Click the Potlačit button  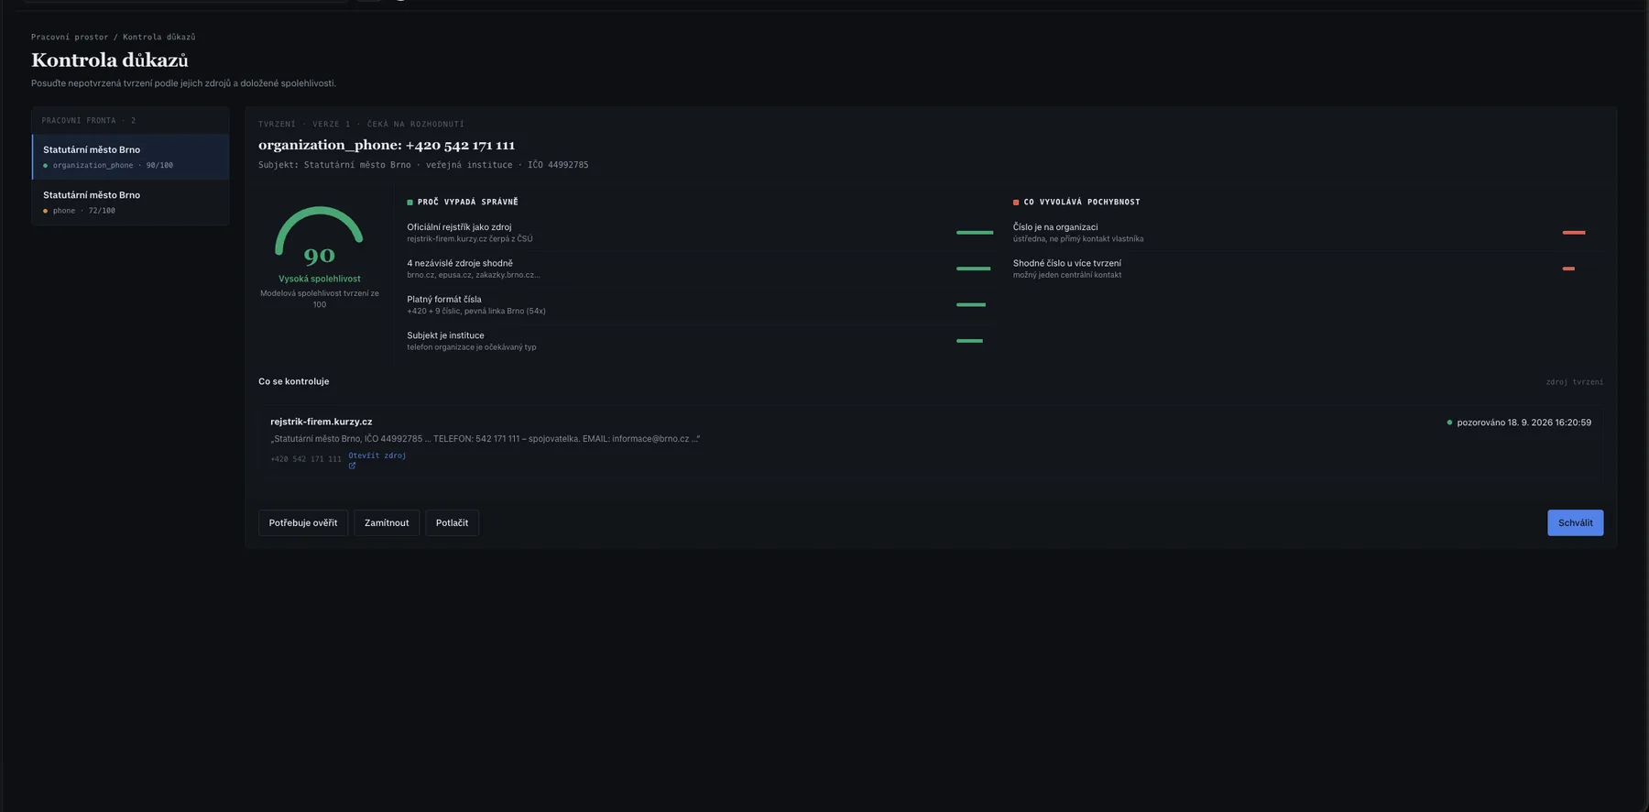click(x=452, y=522)
